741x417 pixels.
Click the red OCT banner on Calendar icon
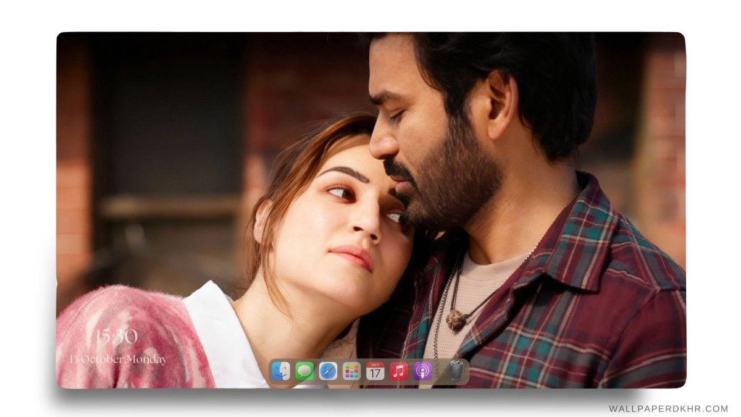374,366
